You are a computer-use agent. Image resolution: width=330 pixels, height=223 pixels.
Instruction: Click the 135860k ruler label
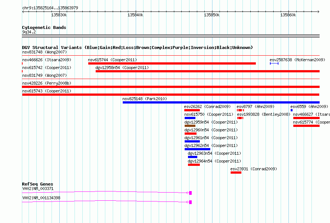288,15
